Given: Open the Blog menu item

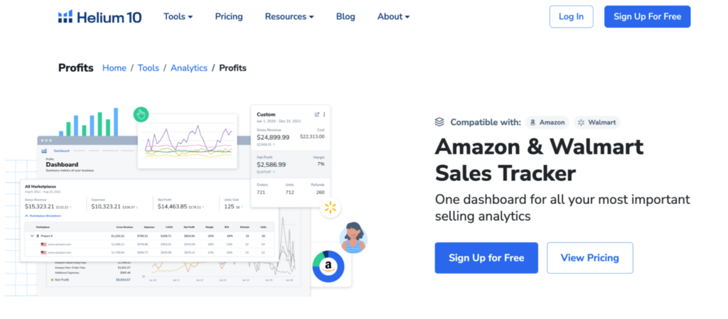Looking at the screenshot, I should point(346,16).
